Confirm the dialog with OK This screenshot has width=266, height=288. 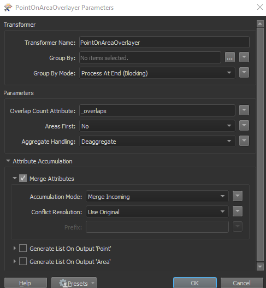point(195,283)
